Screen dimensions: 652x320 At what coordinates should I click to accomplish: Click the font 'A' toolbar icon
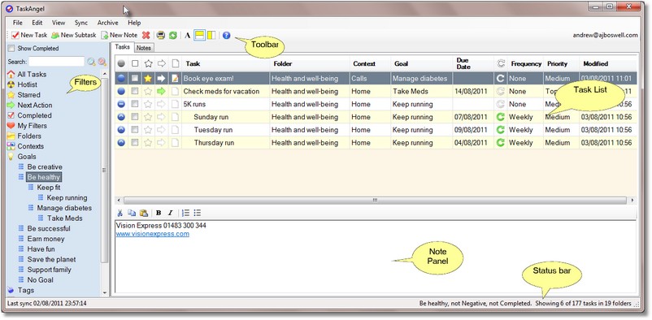coord(188,35)
